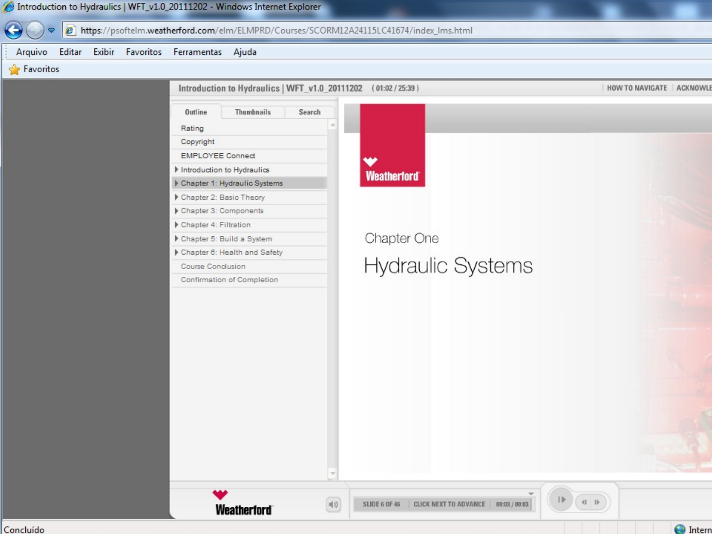Viewport: 712px width, 534px height.
Task: Expand Chapter 2: Basic Theory
Action: 177,197
